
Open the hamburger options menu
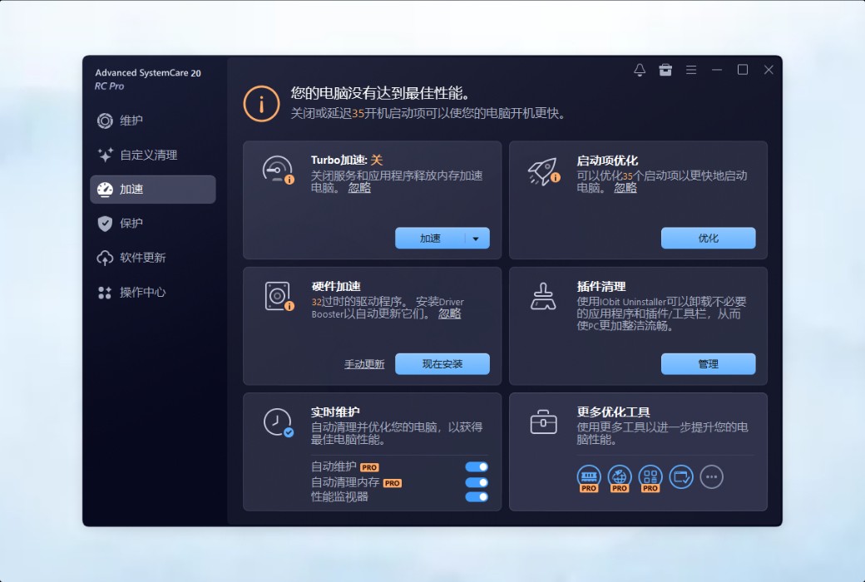pos(691,70)
